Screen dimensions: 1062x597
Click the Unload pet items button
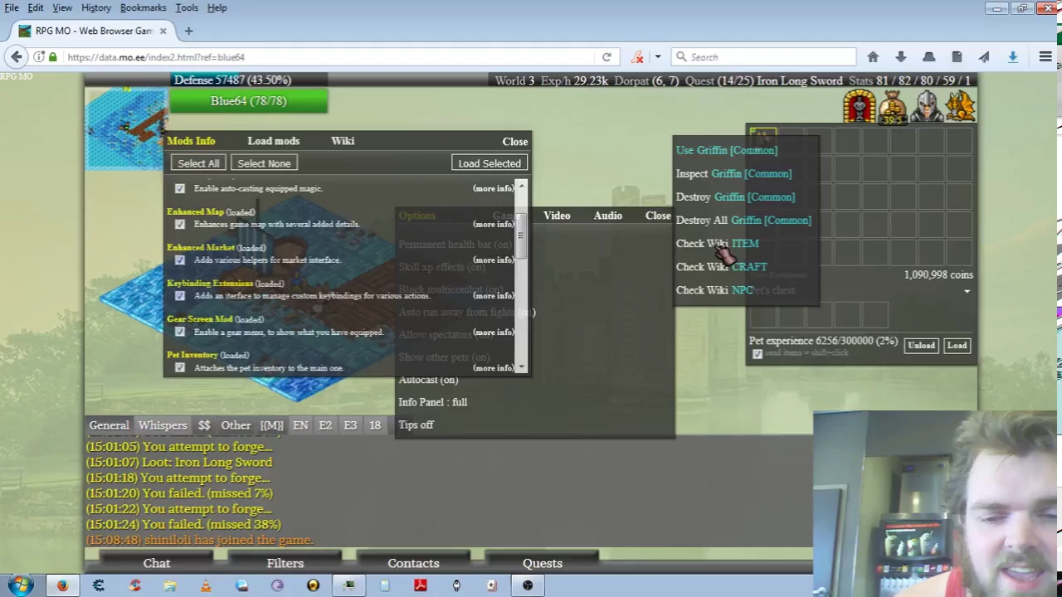921,345
